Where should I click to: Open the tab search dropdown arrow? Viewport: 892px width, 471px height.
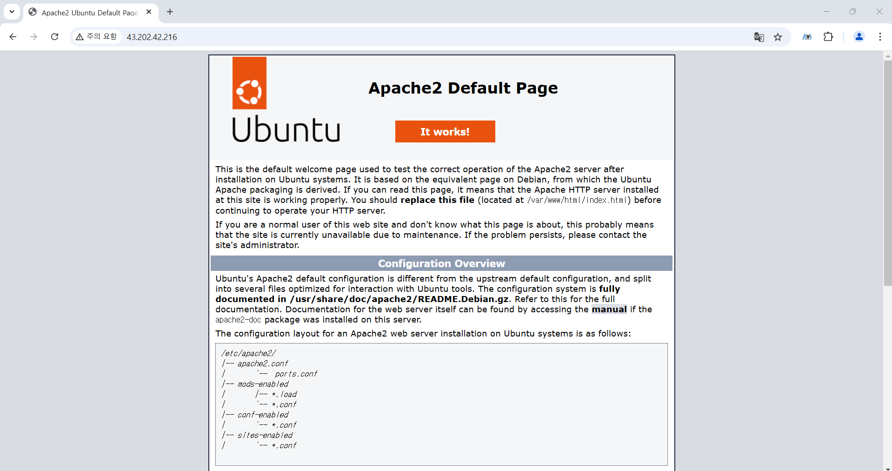[12, 12]
